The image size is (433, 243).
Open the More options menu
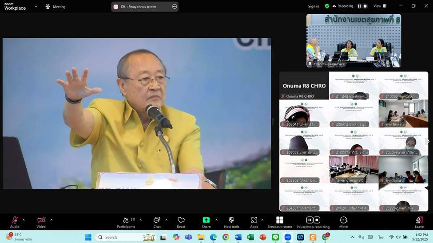point(343,222)
